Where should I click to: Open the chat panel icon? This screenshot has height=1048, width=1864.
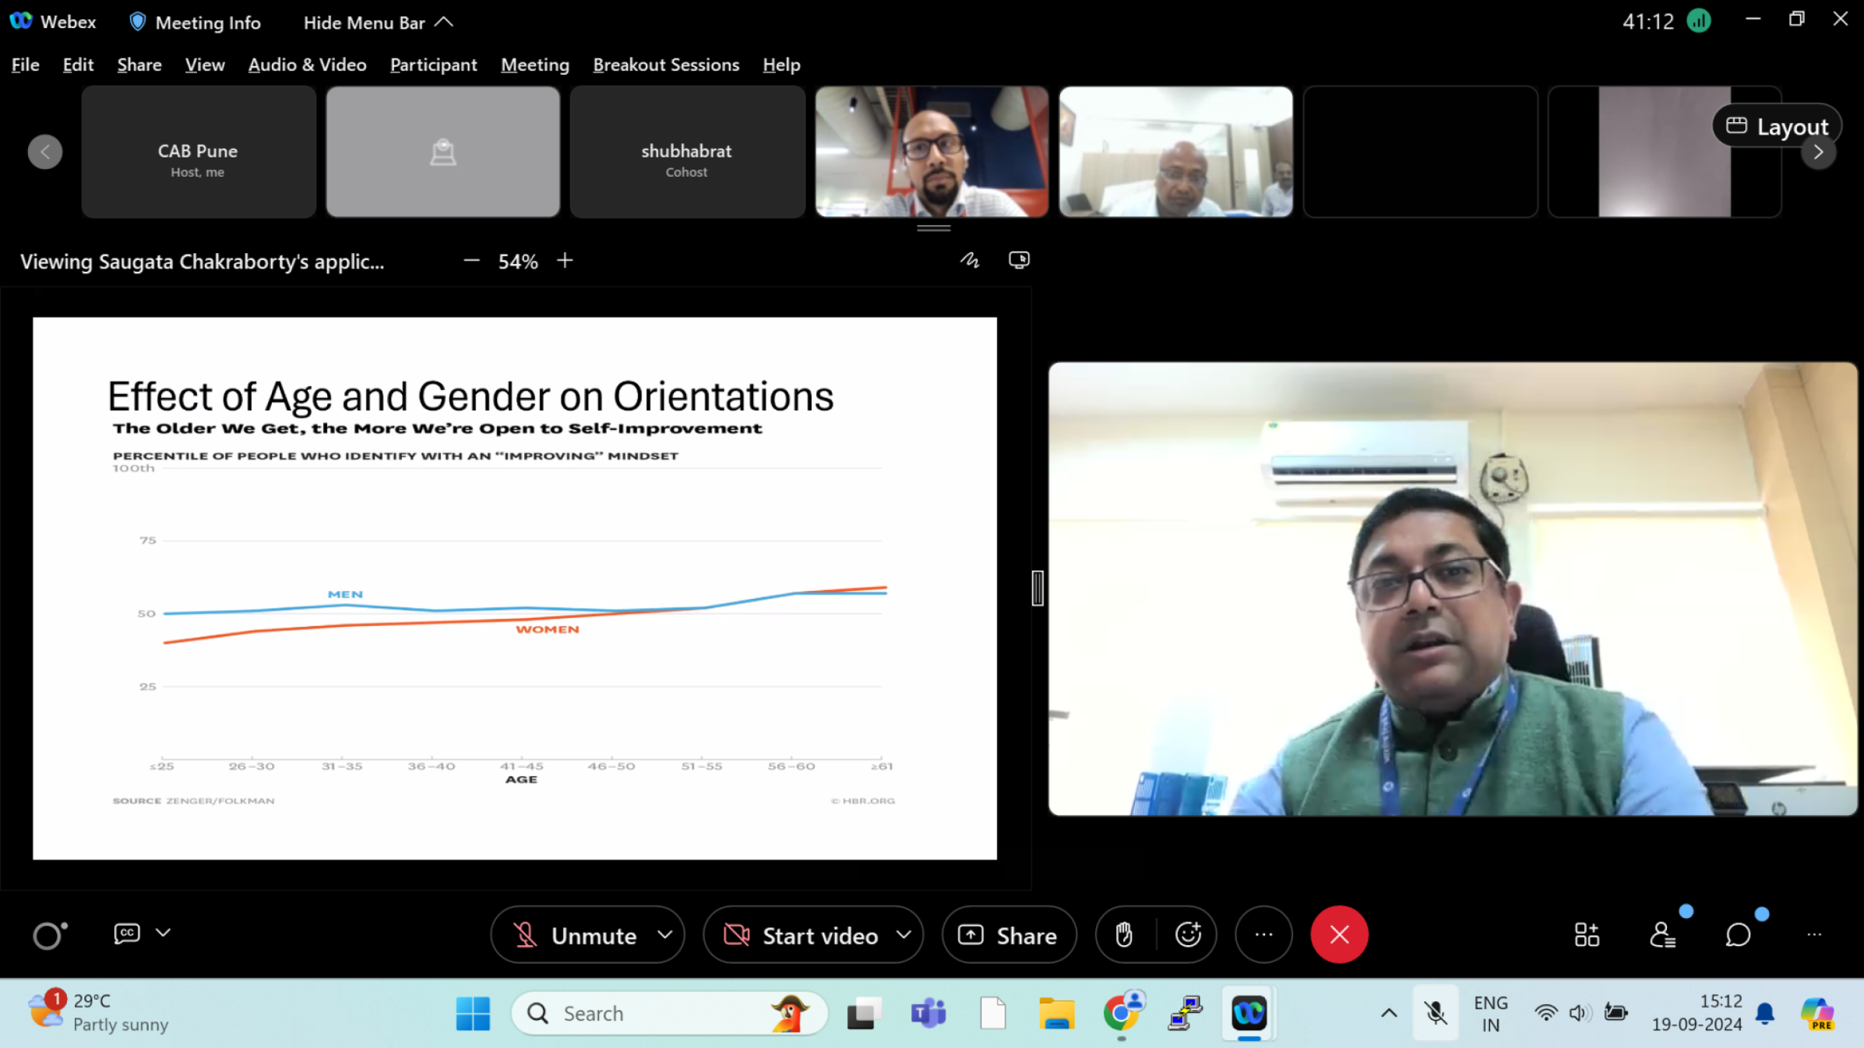[1737, 934]
